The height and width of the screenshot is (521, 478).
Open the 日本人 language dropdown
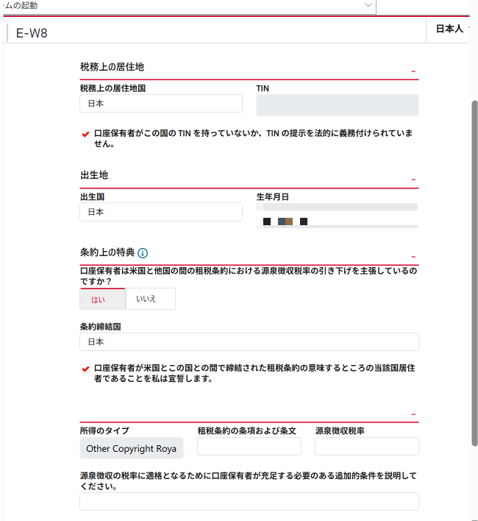452,29
